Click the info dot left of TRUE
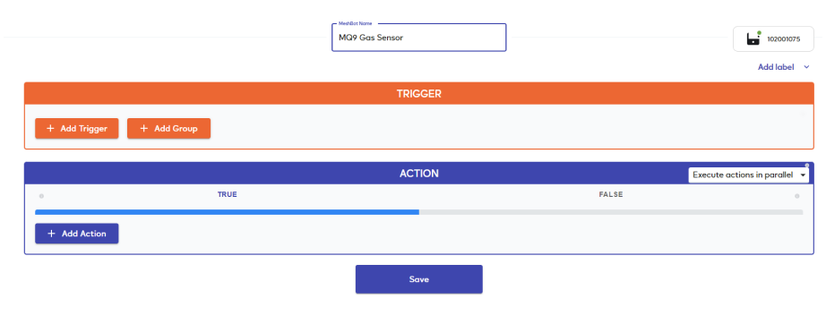Screen dimensions: 826x324 point(41,196)
